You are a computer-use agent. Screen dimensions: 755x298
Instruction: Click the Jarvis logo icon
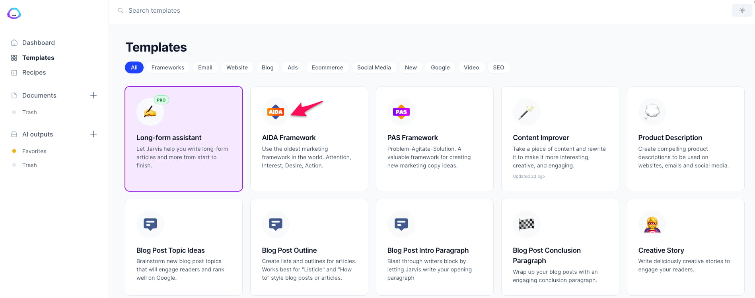pyautogui.click(x=14, y=13)
